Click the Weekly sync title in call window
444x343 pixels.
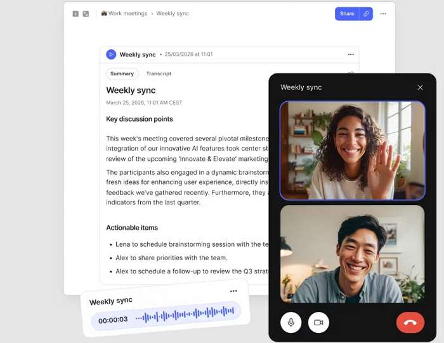(x=301, y=87)
